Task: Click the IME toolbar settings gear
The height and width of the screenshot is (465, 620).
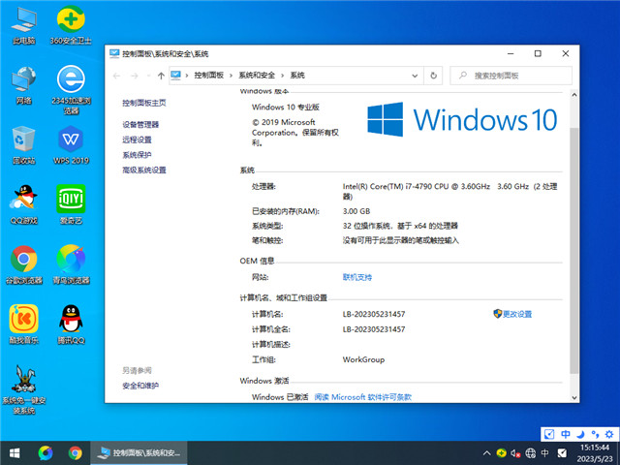Action: point(609,434)
